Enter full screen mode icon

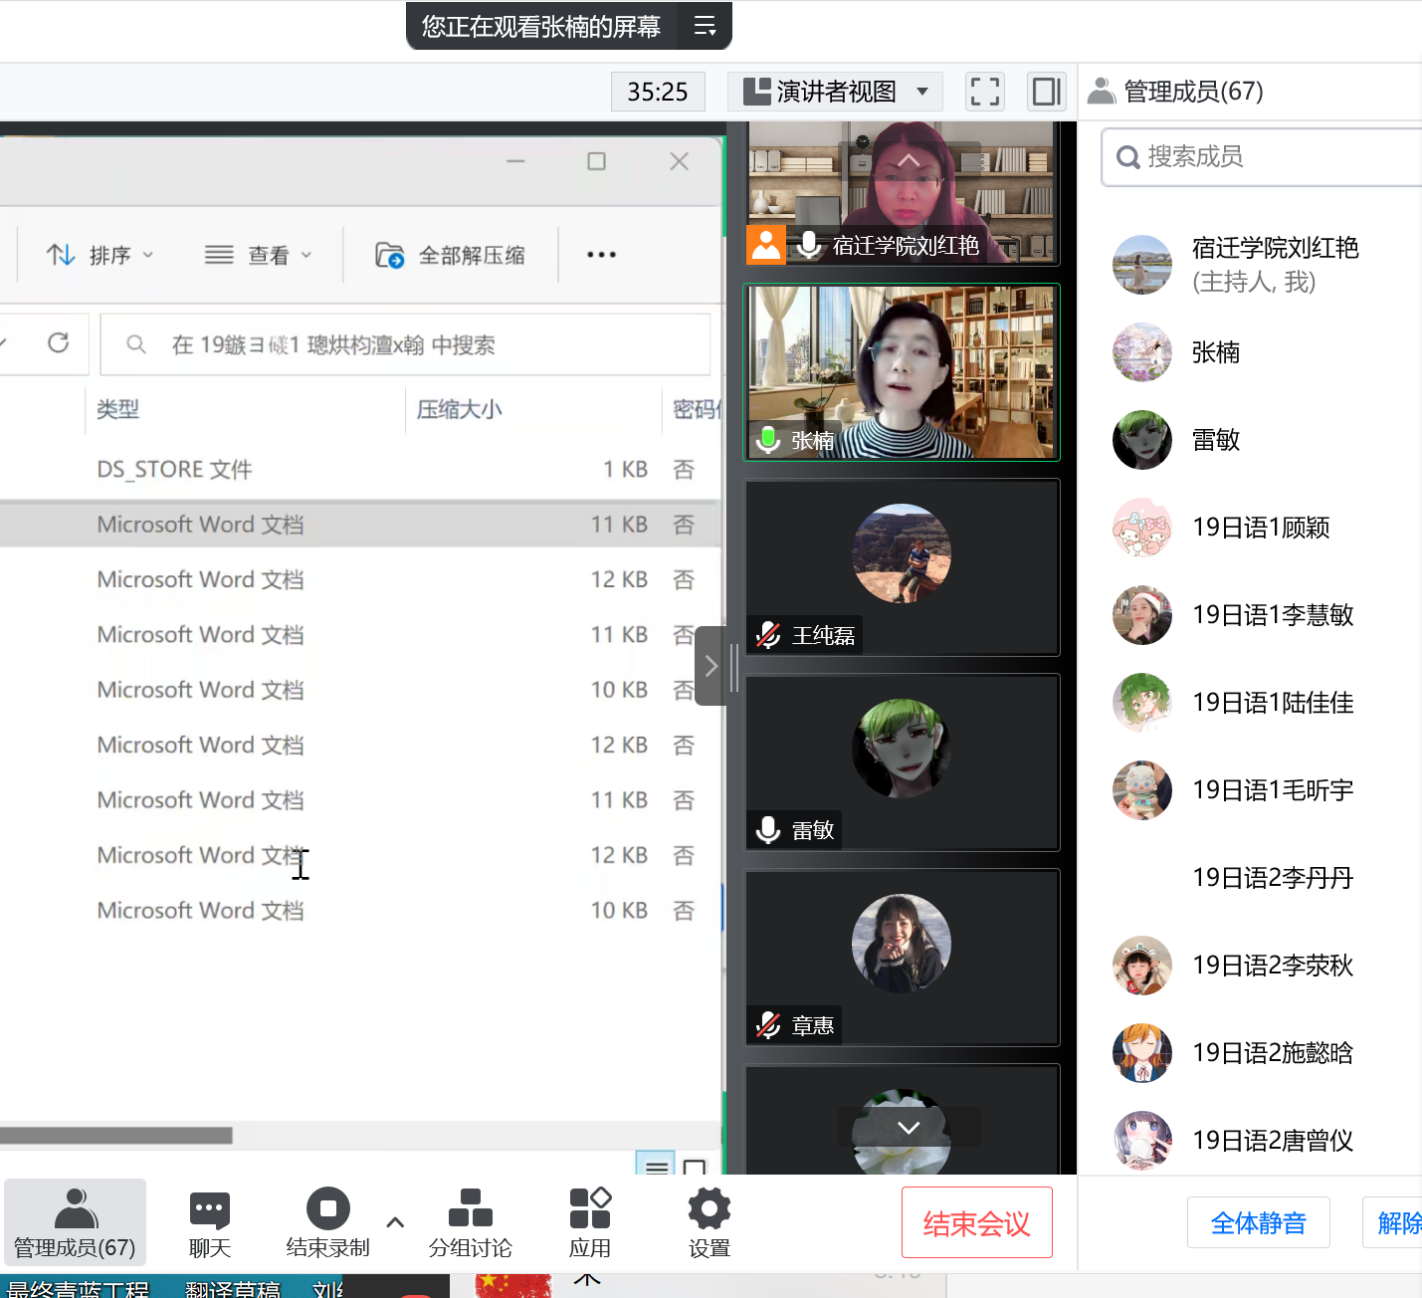pos(984,92)
